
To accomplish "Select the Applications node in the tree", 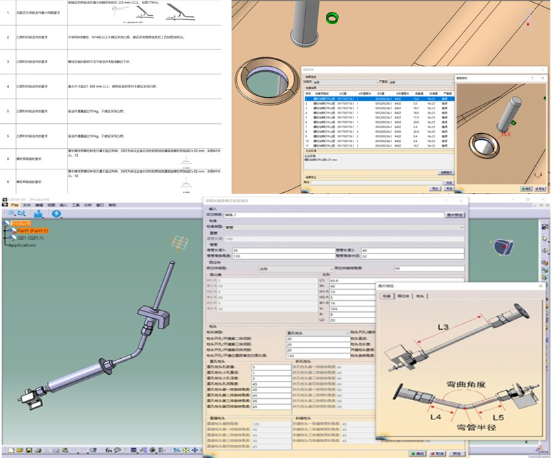I will [22, 245].
